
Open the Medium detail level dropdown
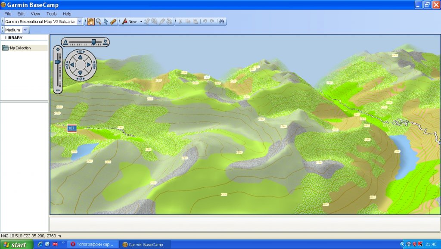click(x=25, y=30)
